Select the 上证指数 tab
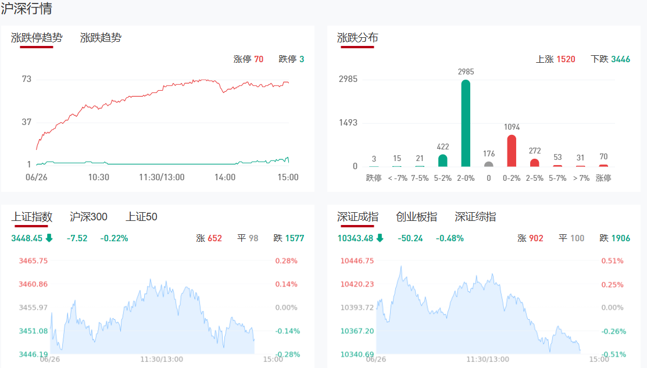The image size is (647, 368). (33, 217)
